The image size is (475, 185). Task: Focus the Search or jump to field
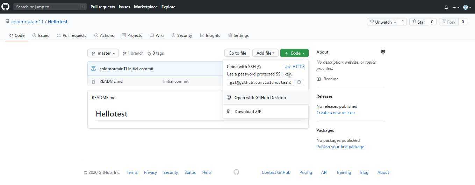pyautogui.click(x=50, y=7)
